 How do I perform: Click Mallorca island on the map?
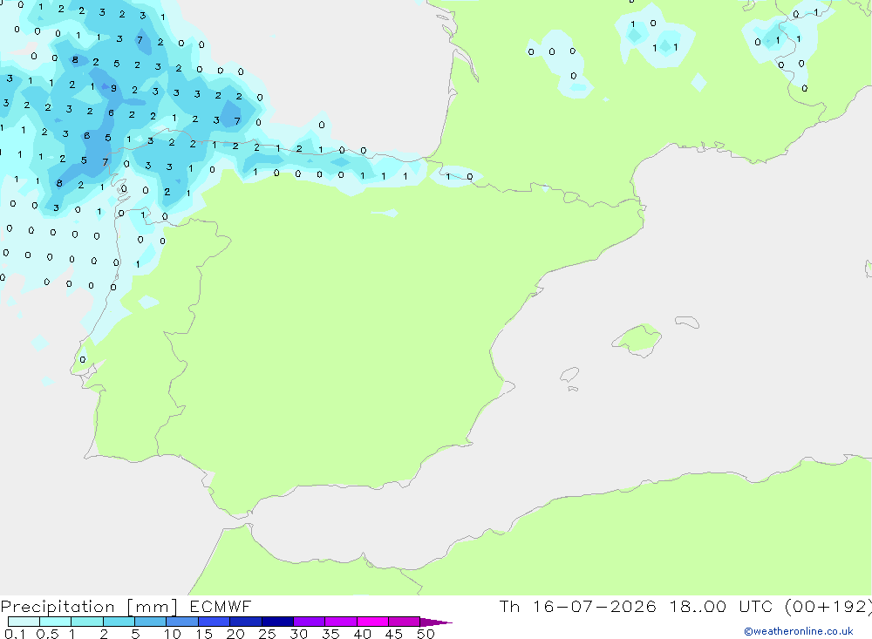pyautogui.click(x=637, y=339)
